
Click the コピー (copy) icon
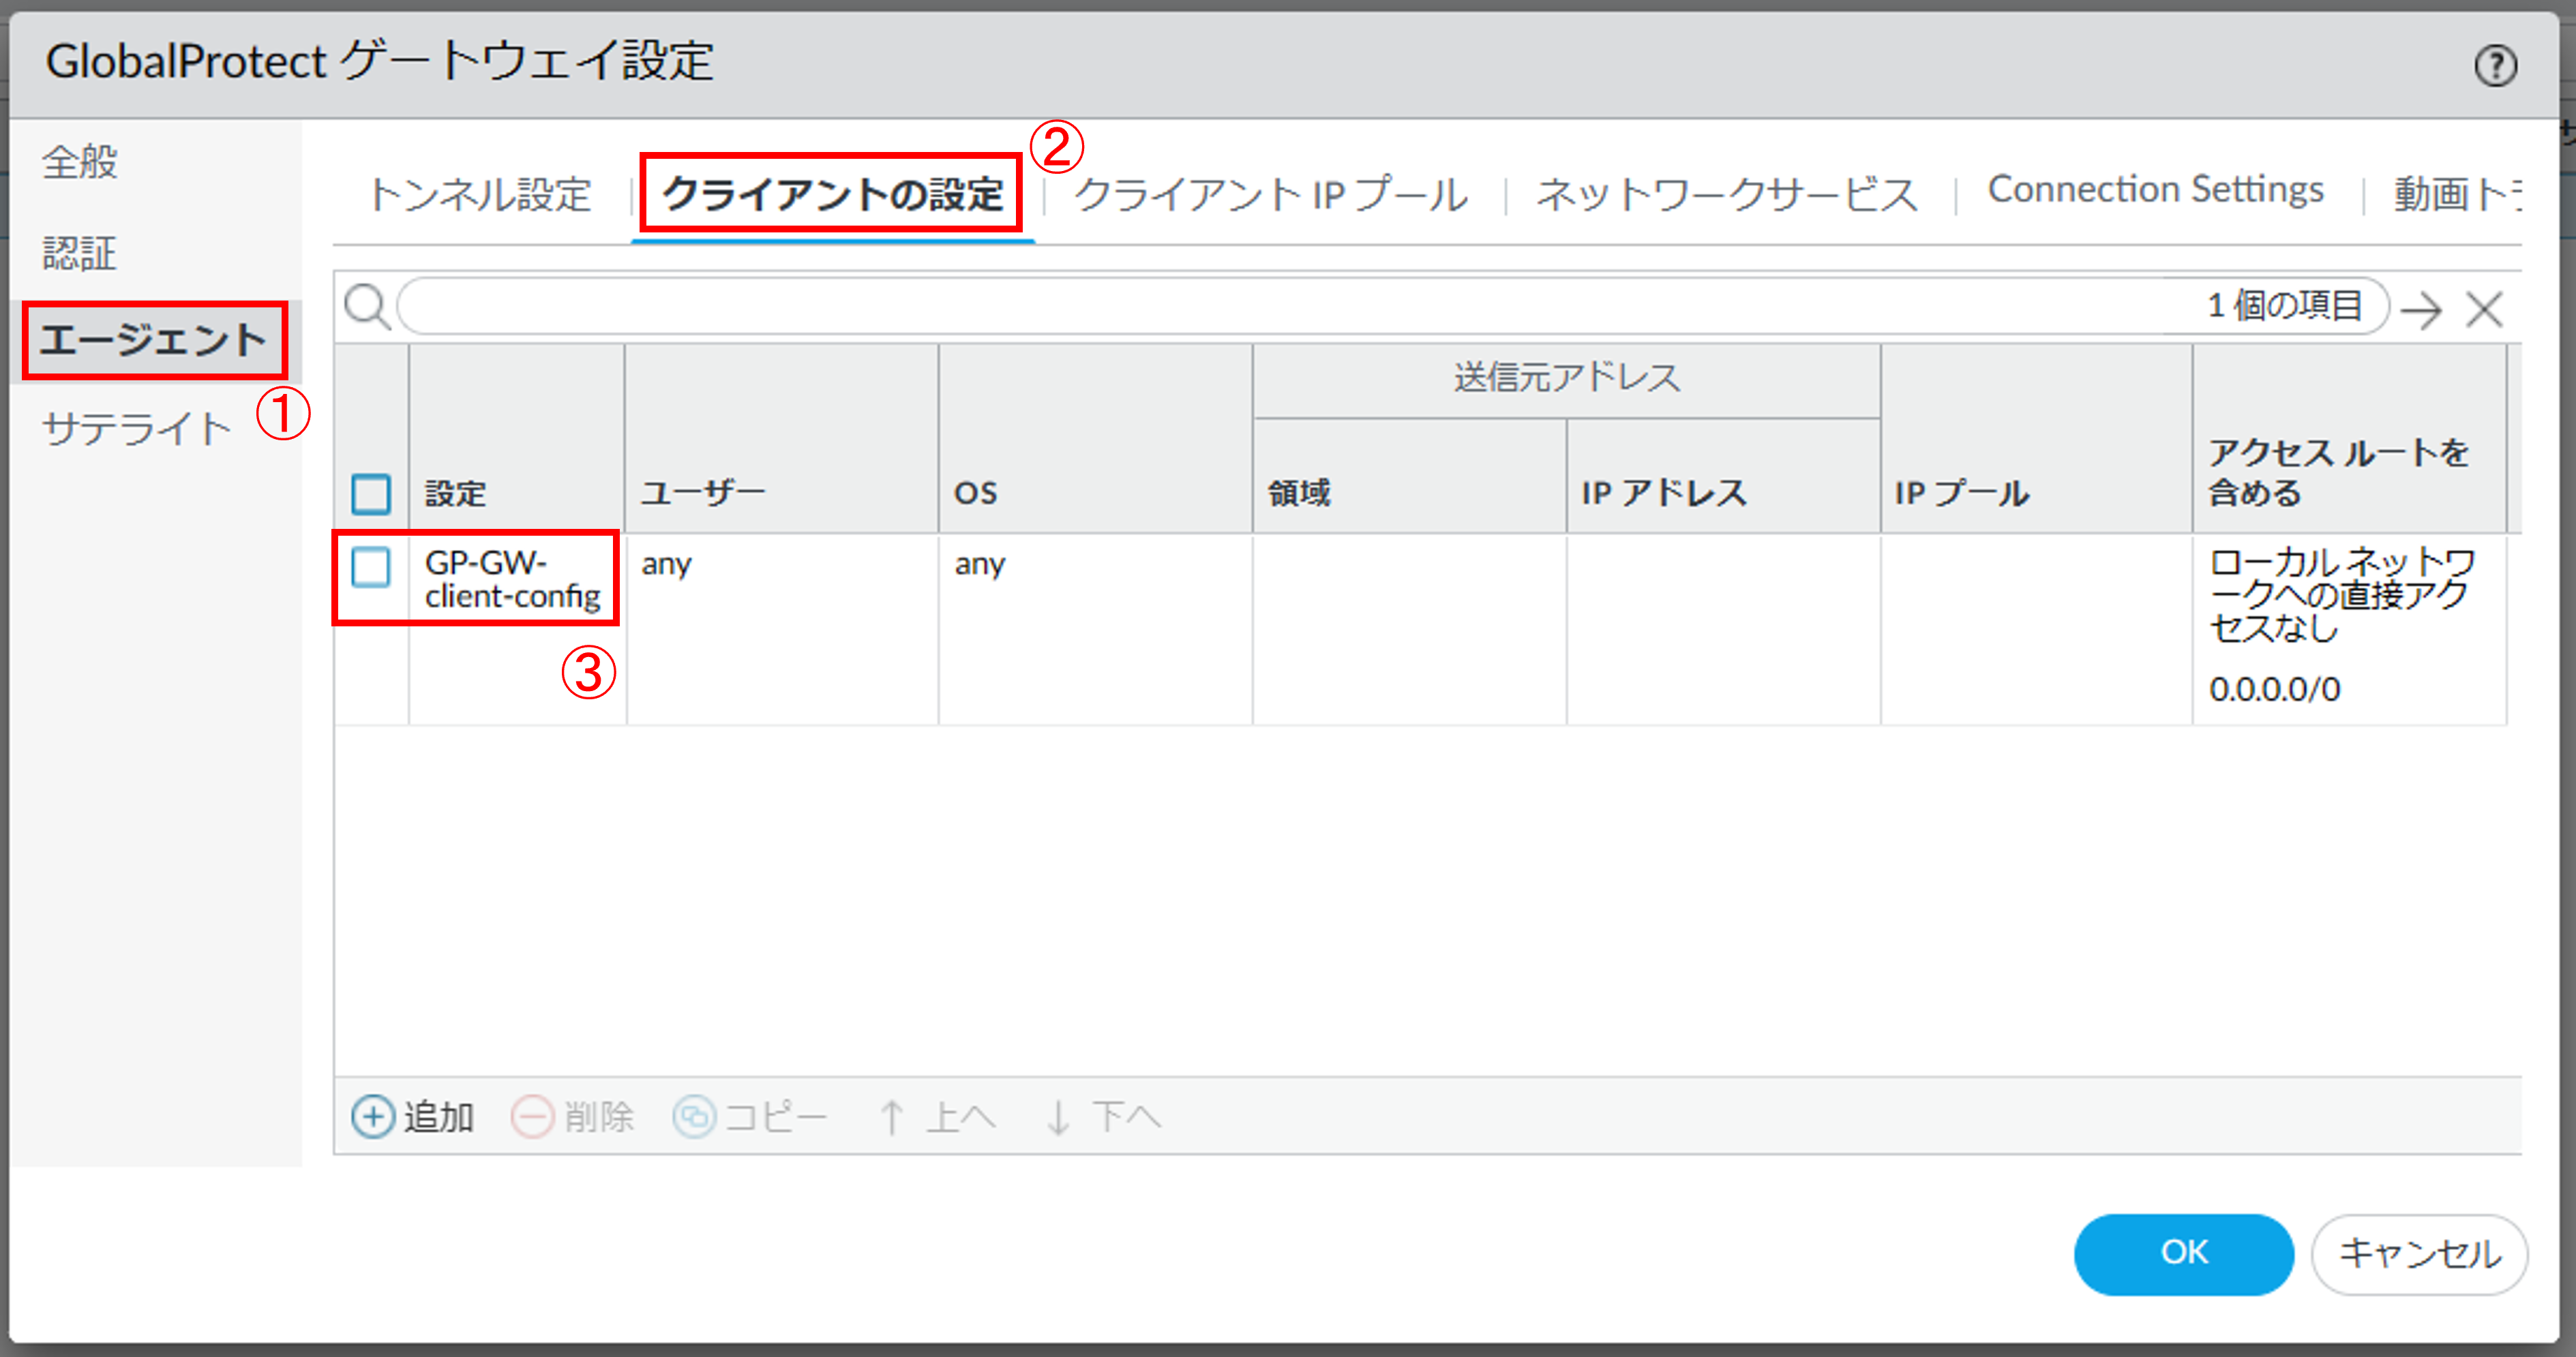coord(694,1116)
